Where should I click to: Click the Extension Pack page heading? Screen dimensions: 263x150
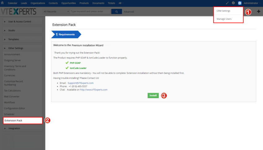[x=64, y=25]
